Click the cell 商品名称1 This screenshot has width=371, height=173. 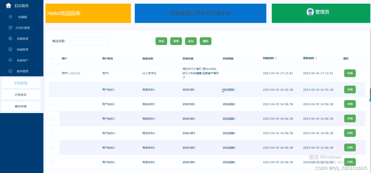149,90
